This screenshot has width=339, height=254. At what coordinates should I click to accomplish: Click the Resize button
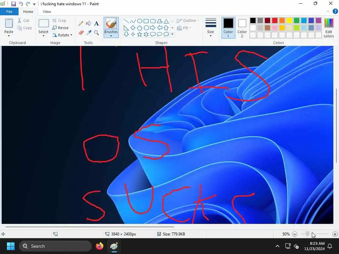tap(61, 28)
